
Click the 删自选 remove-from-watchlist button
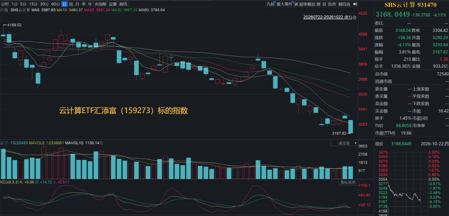[344, 4]
